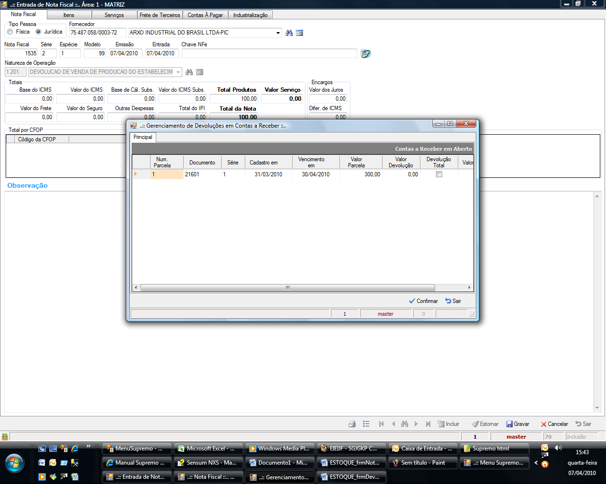Click the volume speaker icon in system tray
606x484 pixels.
pyautogui.click(x=558, y=448)
